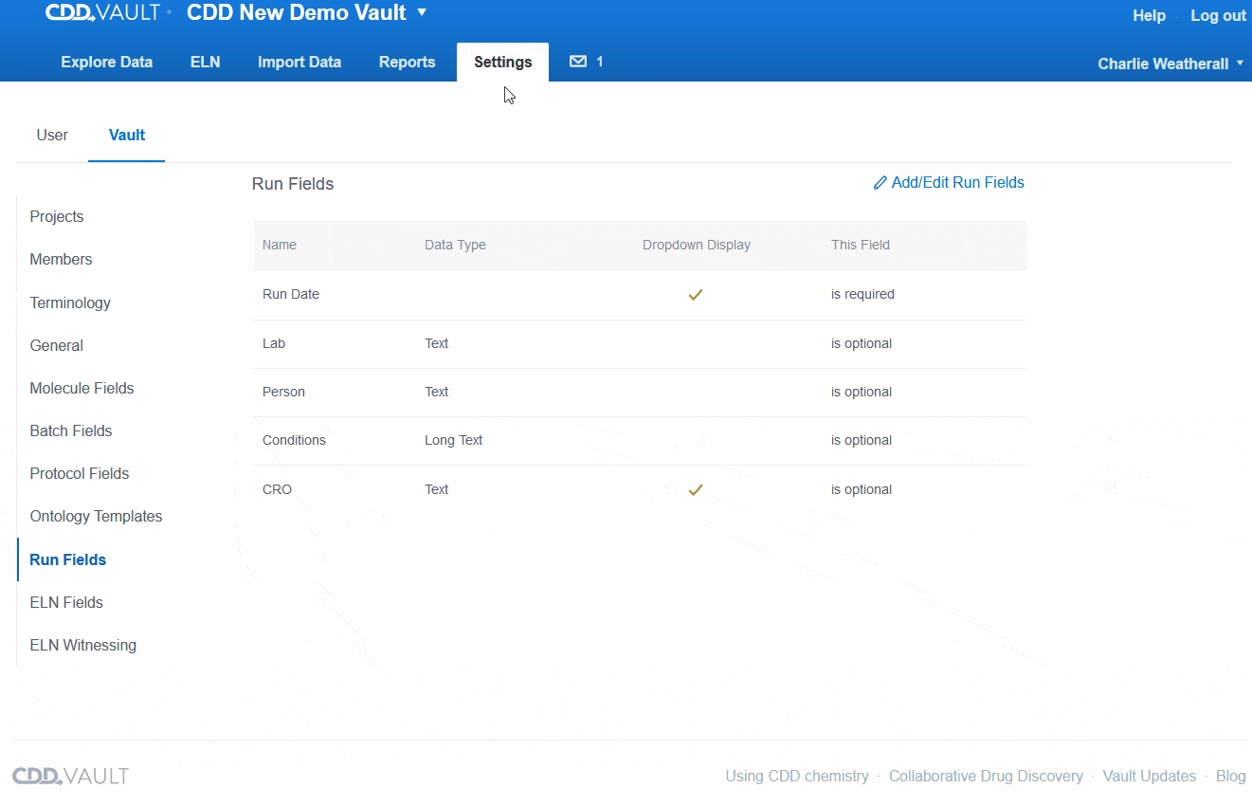The image size is (1252, 806).
Task: Open the Help link
Action: (1149, 15)
